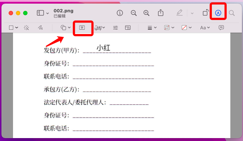Open the Fill Color picker
The image size is (243, 141).
tap(184, 28)
